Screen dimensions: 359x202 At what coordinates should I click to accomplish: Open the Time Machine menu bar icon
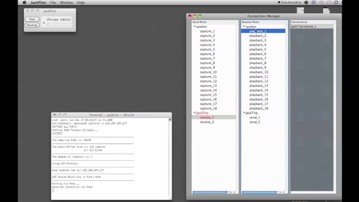(321, 3)
